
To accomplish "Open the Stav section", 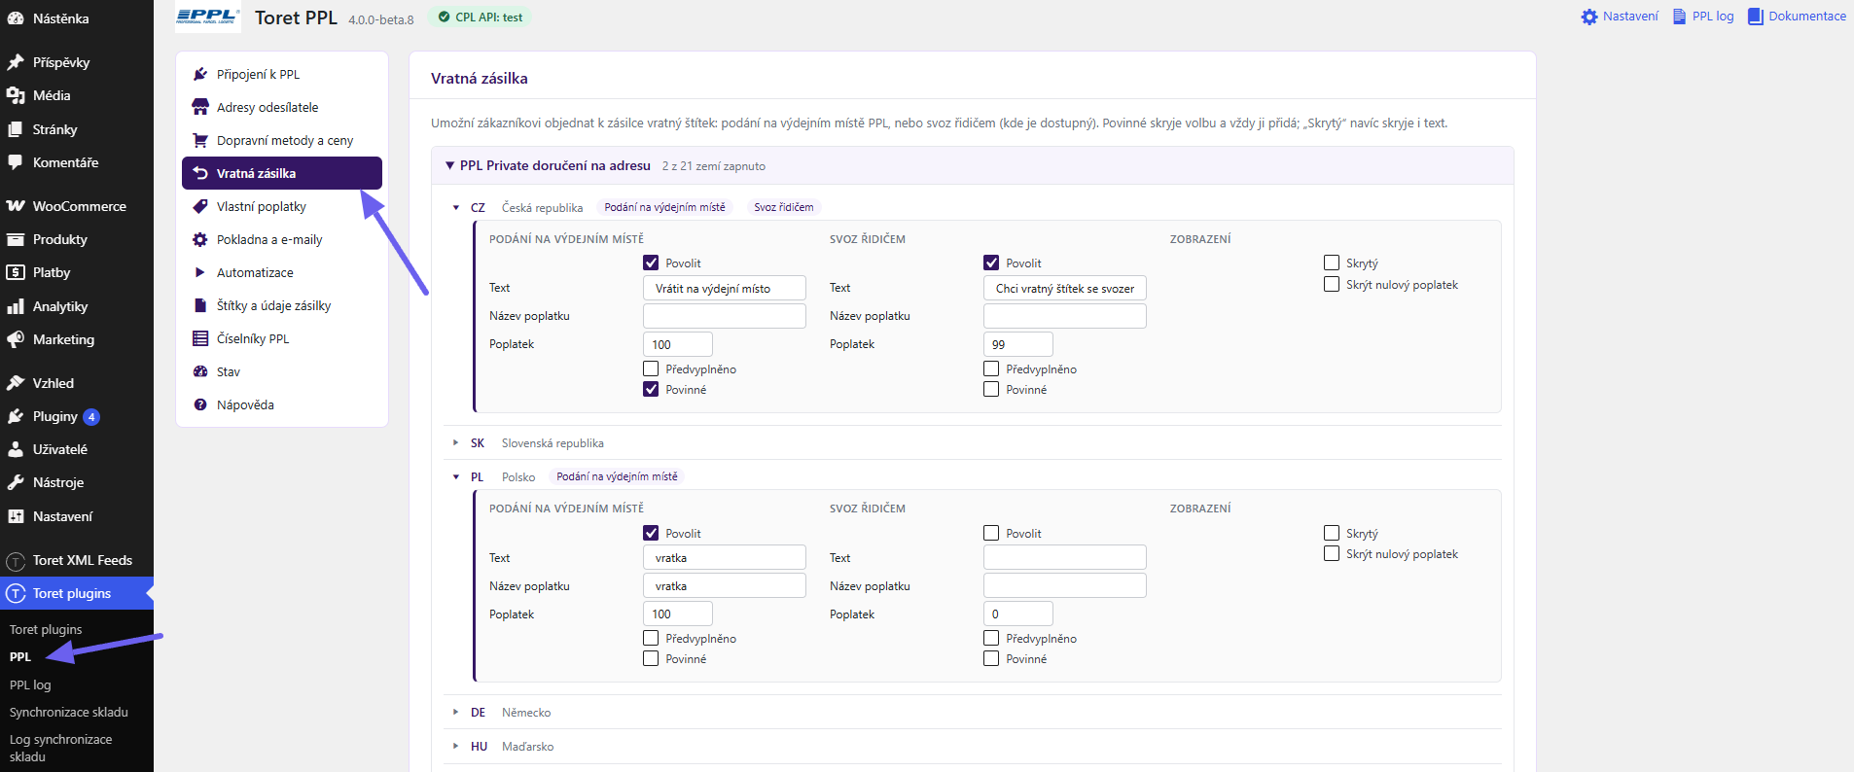I will tap(282, 371).
